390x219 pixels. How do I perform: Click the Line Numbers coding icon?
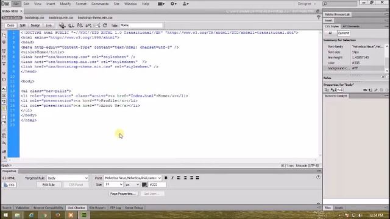click(x=4, y=89)
